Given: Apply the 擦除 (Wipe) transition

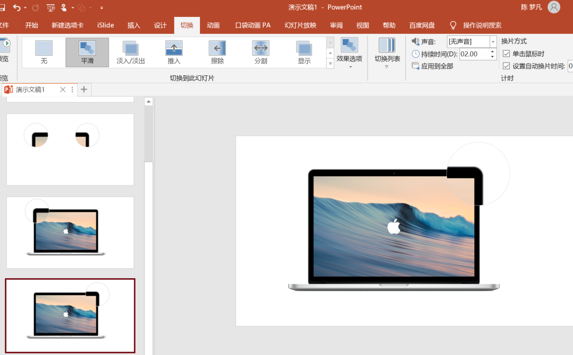Looking at the screenshot, I should (x=218, y=52).
